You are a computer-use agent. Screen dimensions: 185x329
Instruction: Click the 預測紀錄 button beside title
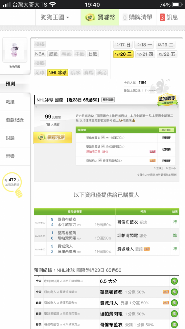pos(108,100)
